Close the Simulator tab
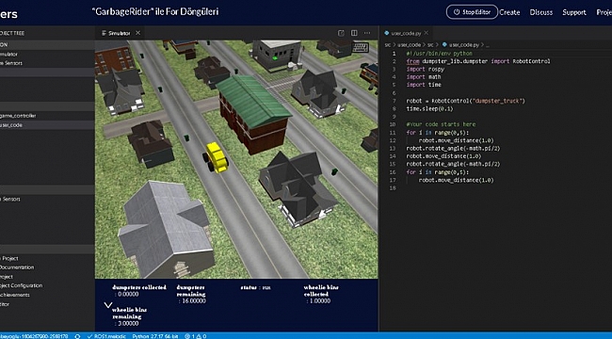 137,33
